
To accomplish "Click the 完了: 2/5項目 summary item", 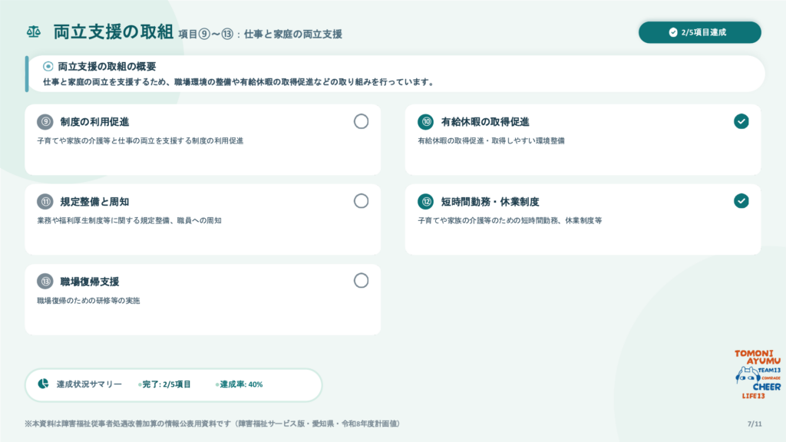I will tap(165, 384).
